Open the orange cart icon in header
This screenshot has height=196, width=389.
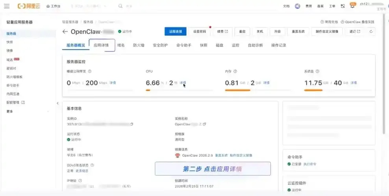[x=352, y=5]
